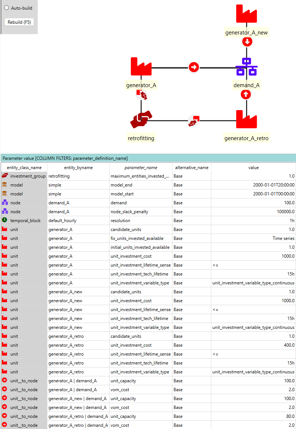The image size is (296, 429).
Task: Select the Auto-build radio button
Action: pos(7,8)
